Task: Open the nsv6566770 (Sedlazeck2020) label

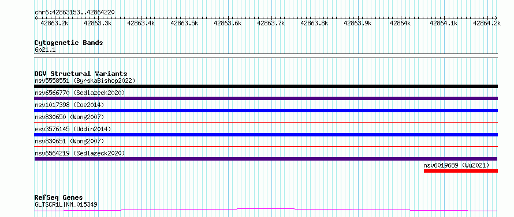Action: click(x=80, y=93)
